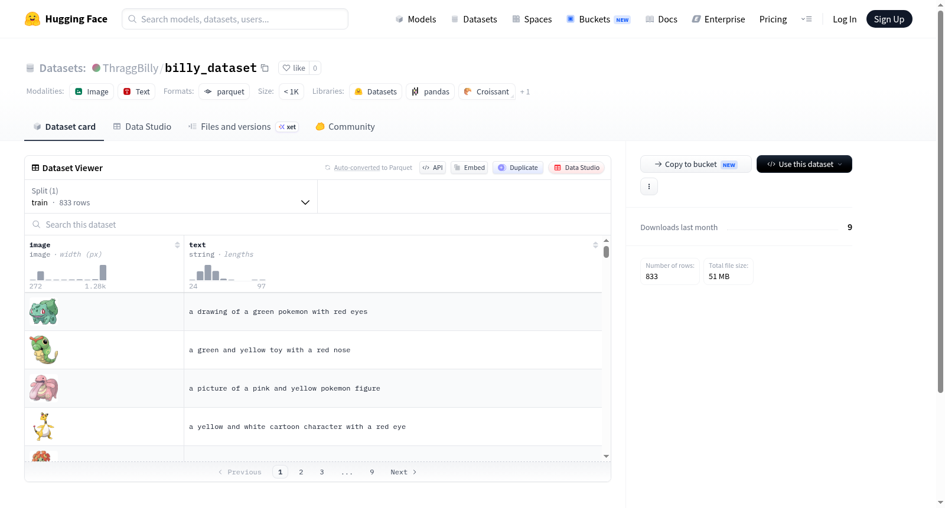945x508 pixels.
Task: Click the heart like button
Action: (x=294, y=68)
